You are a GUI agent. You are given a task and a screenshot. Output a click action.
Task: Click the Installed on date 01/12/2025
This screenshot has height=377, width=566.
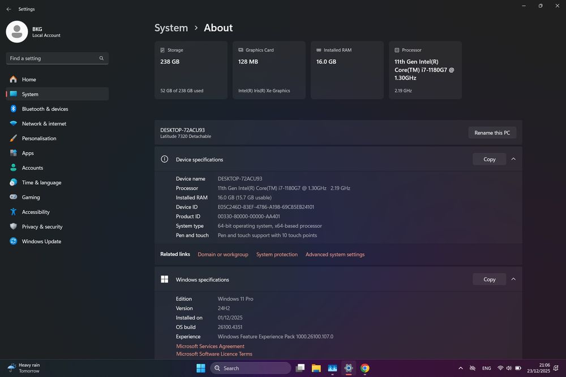pos(230,318)
